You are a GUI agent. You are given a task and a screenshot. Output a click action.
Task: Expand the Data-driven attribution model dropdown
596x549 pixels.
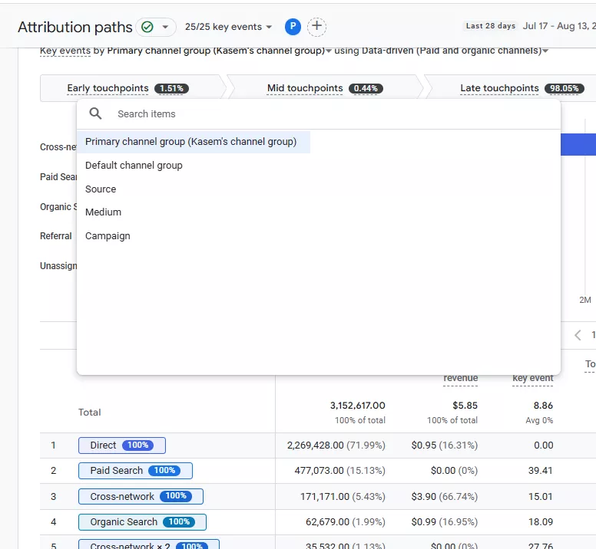545,51
